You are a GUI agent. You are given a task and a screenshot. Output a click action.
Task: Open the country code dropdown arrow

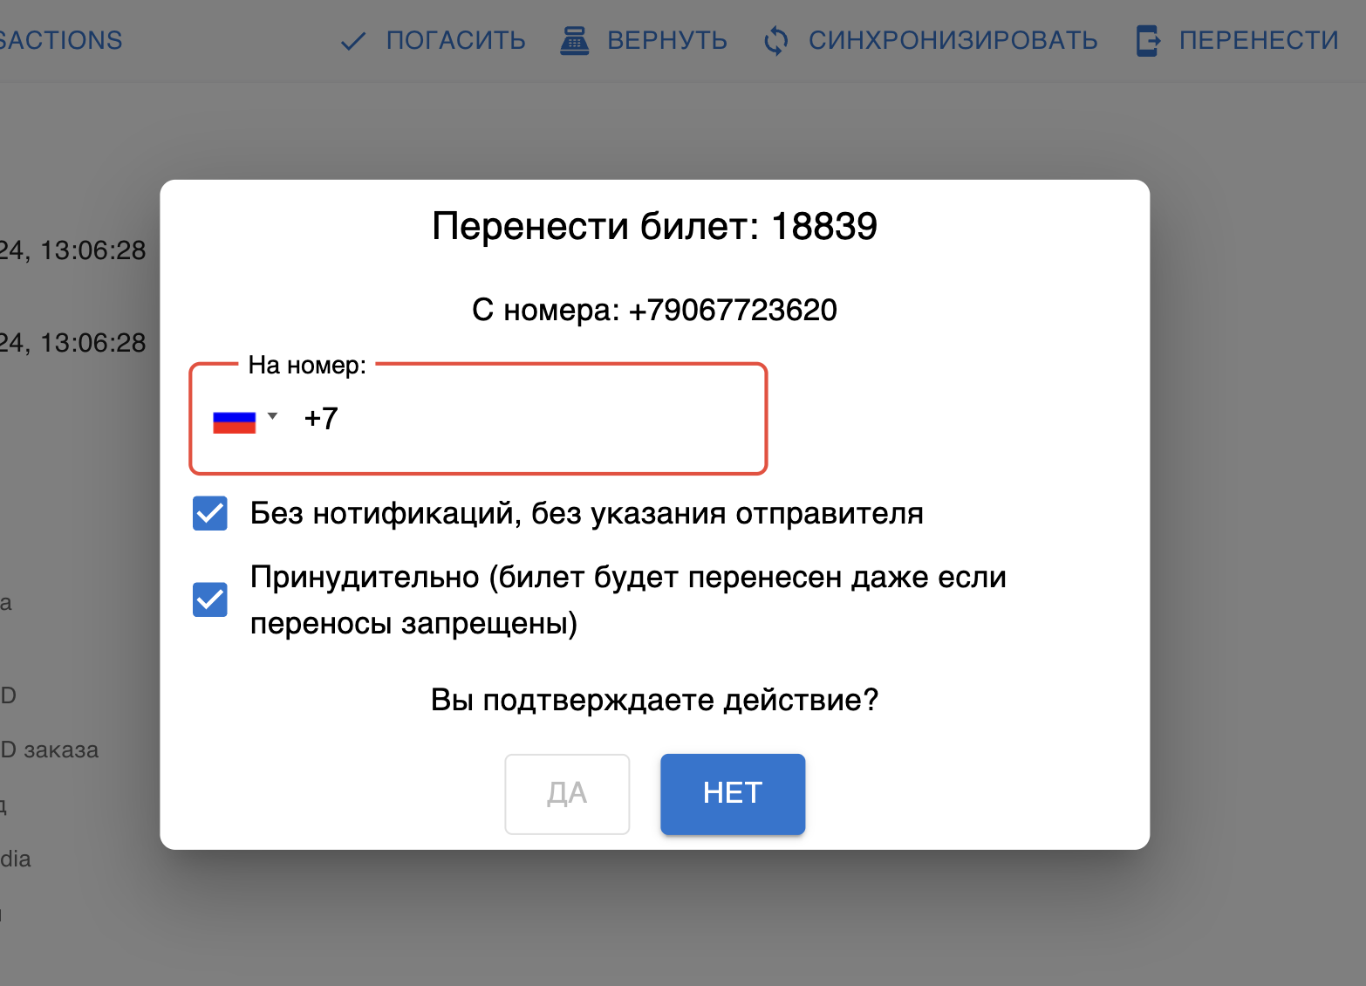tap(273, 416)
